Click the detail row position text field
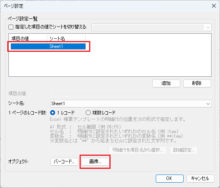 coord(78,150)
